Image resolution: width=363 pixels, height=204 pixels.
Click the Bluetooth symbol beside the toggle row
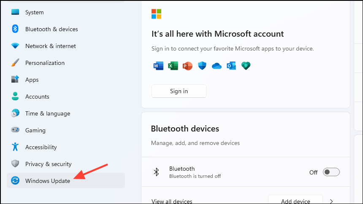click(x=157, y=172)
